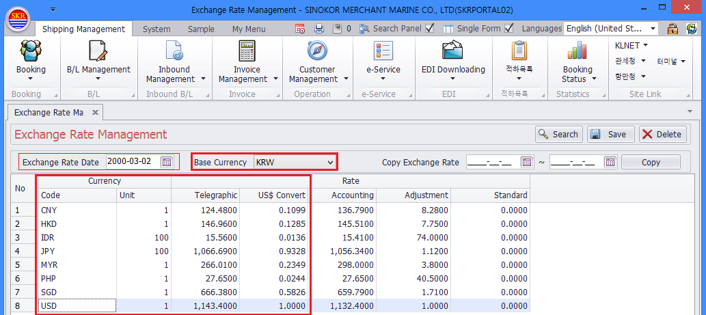The width and height of the screenshot is (706, 315).
Task: Click the printer icon in the top toolbar
Action: (x=319, y=29)
